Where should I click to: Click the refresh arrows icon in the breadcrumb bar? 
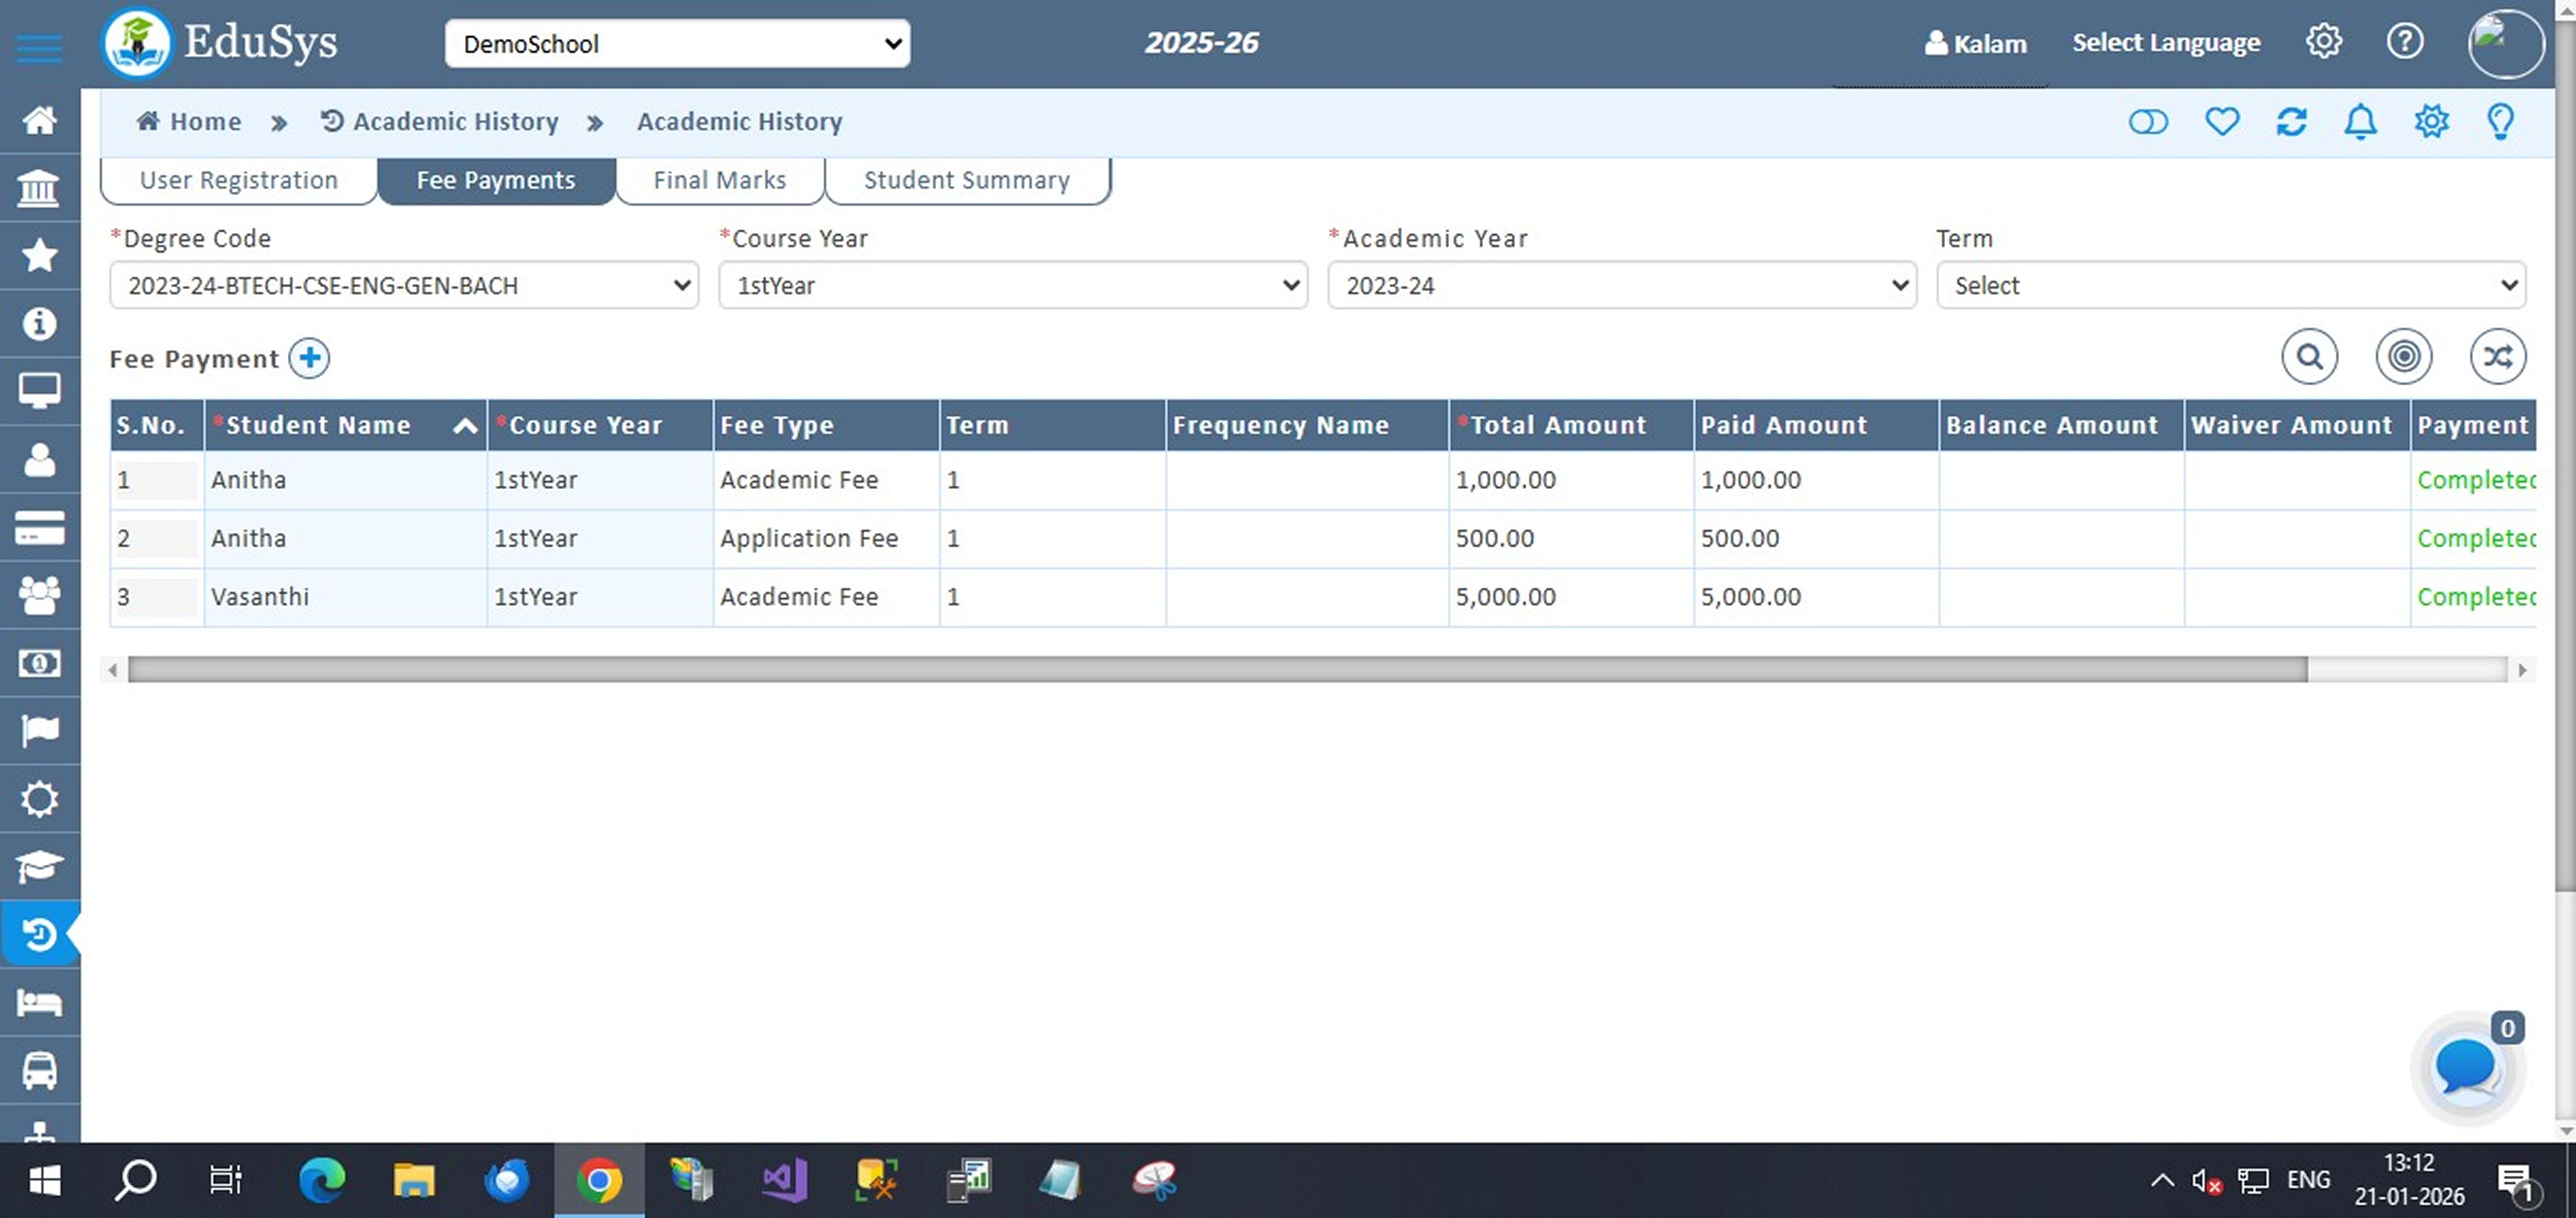pos(2291,122)
